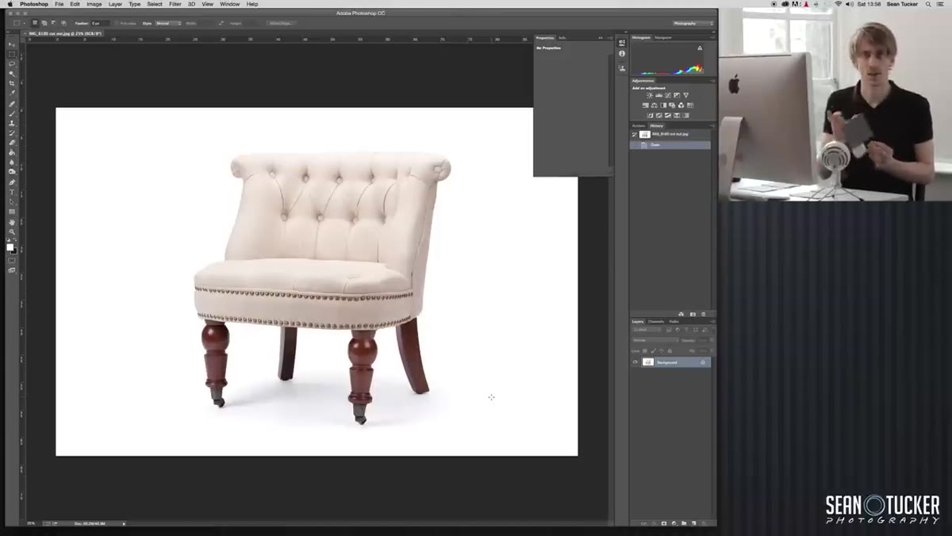Image resolution: width=952 pixels, height=536 pixels.
Task: Toggle history brush source for IMG snapshot
Action: pos(633,134)
